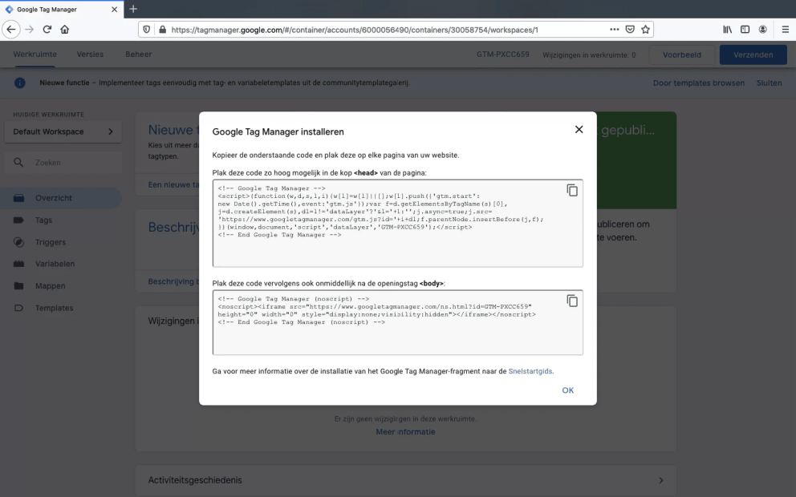Click the info icon in banner
The height and width of the screenshot is (497, 796).
pos(20,83)
